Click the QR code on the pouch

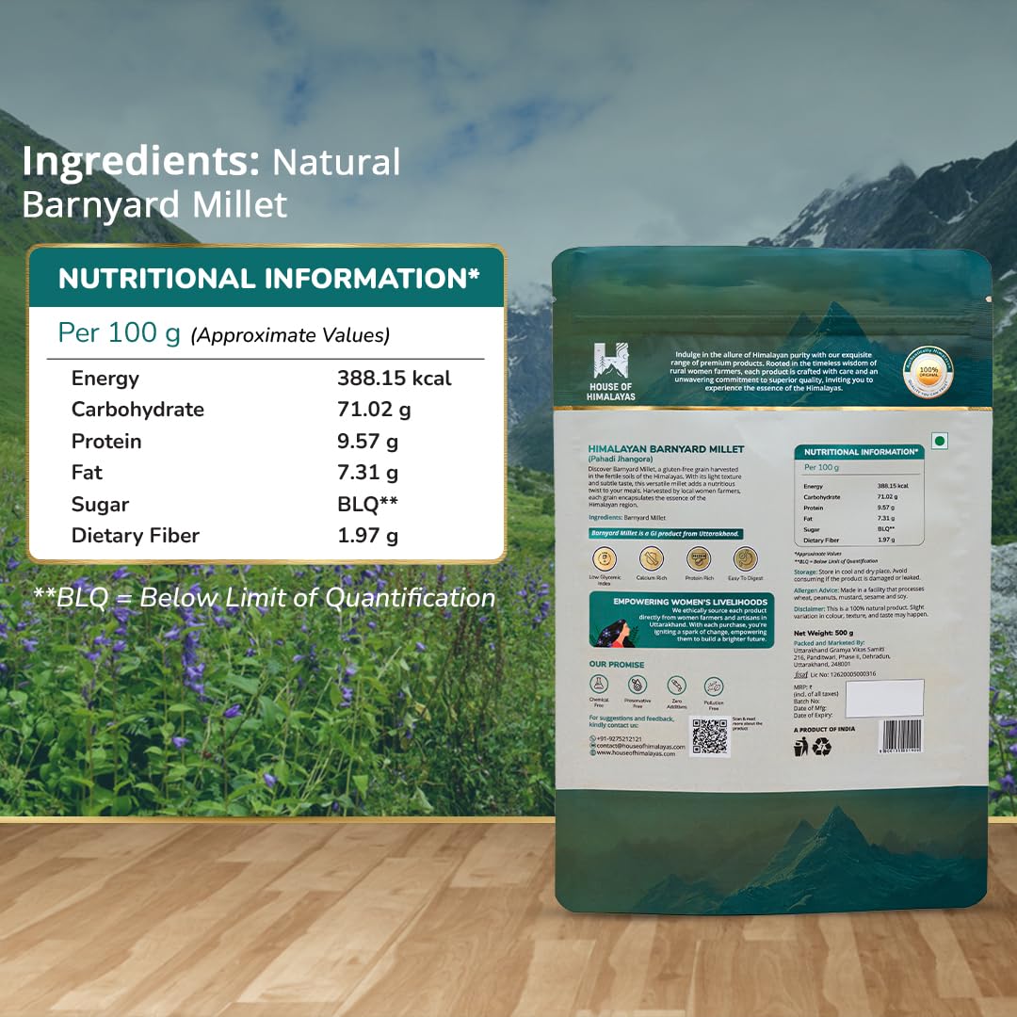tap(710, 736)
